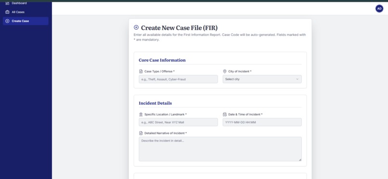Open the AD user avatar menu
This screenshot has height=179, width=388.
[379, 9]
